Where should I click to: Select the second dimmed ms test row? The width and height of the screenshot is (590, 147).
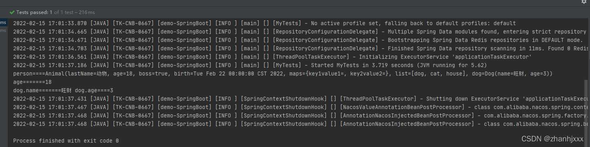[x=3, y=31]
